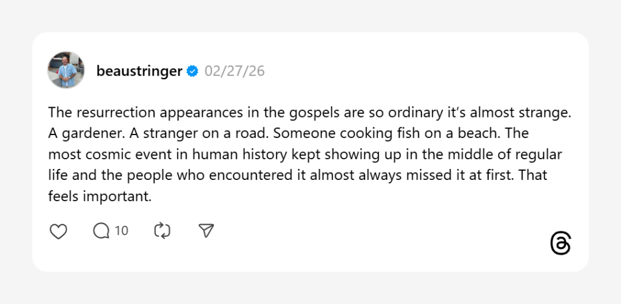Open the post via the 02/27/26 date

(235, 71)
